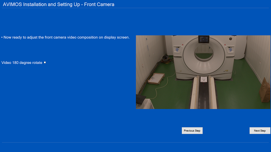The height and width of the screenshot is (152, 271).
Task: Click the right gantry control panel in video
Action: coord(230,50)
